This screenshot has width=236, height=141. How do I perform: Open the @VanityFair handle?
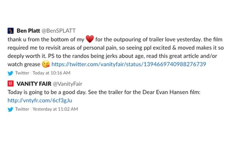[67, 84]
